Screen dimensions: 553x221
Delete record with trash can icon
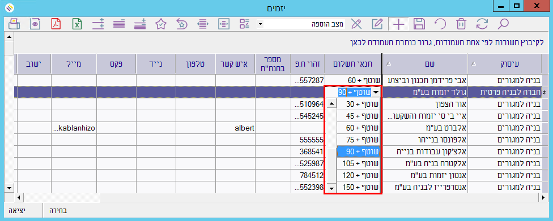tap(461, 24)
